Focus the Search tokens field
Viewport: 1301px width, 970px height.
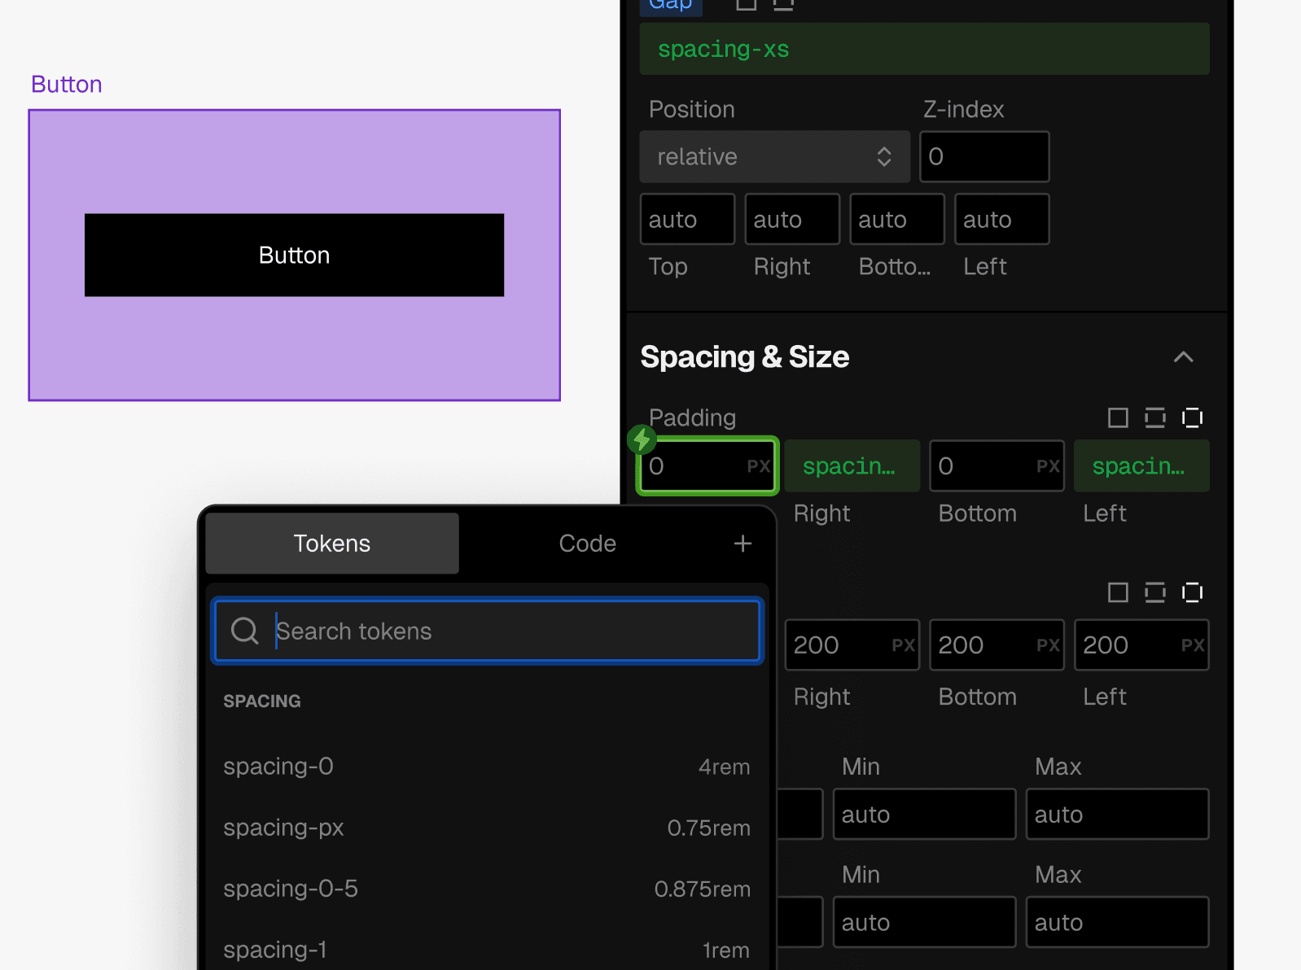[487, 631]
